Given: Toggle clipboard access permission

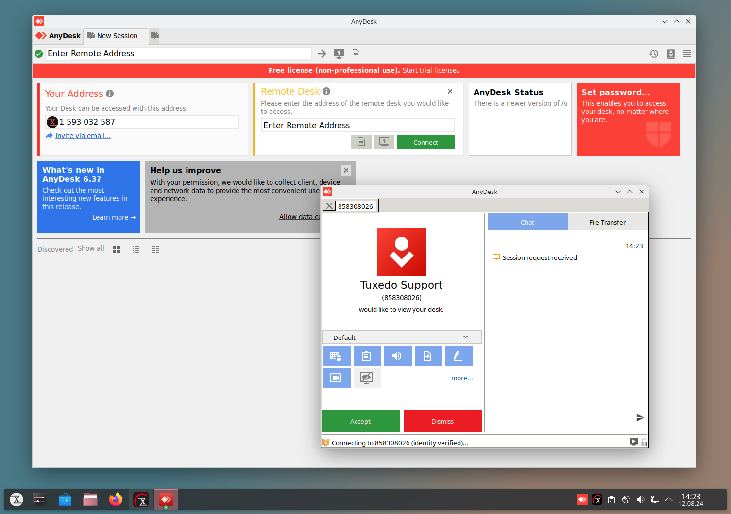Looking at the screenshot, I should coord(367,356).
